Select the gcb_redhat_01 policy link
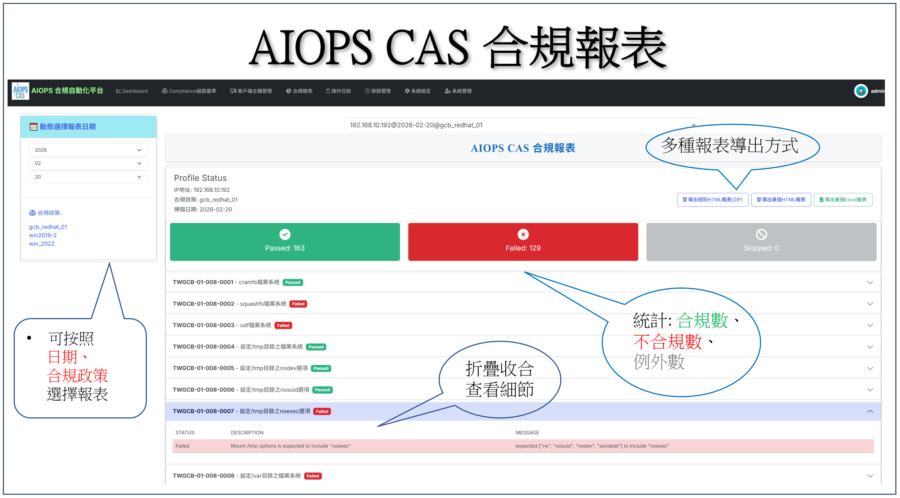 coord(48,227)
